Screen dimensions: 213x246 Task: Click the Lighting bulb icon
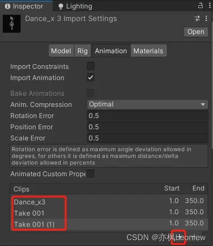(x=61, y=6)
